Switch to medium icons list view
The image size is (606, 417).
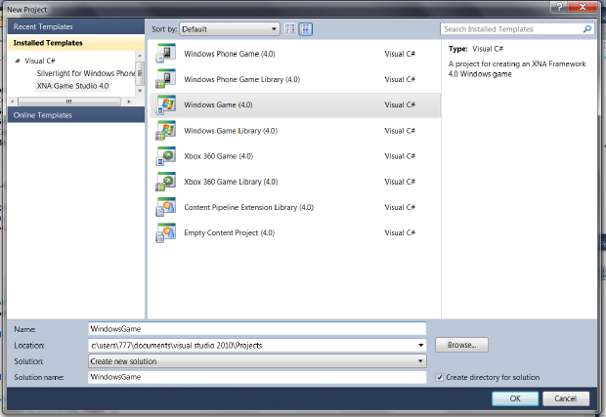coord(305,29)
